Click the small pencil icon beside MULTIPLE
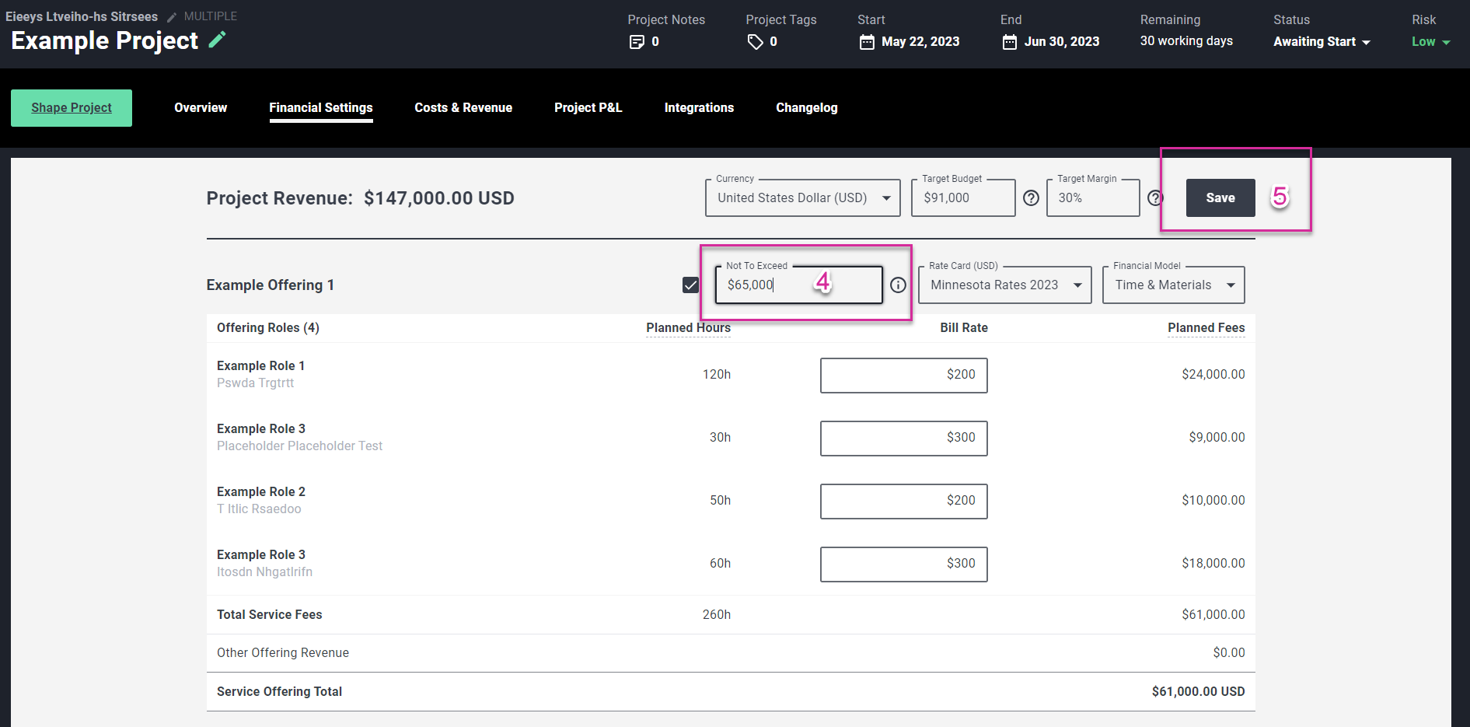 click(172, 17)
